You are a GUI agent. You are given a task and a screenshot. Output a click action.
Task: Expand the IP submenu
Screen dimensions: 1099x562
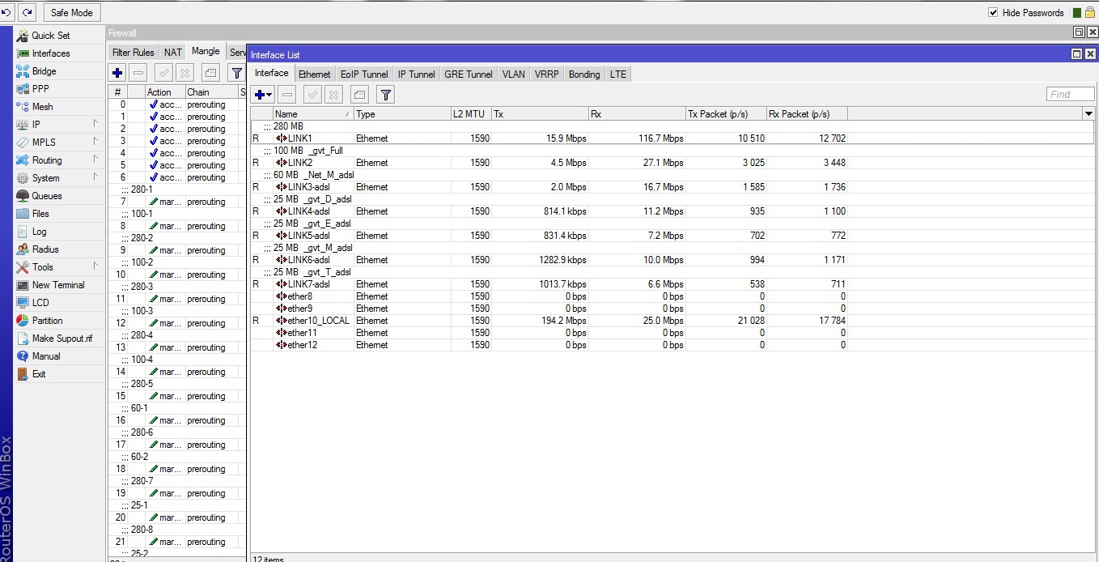95,124
